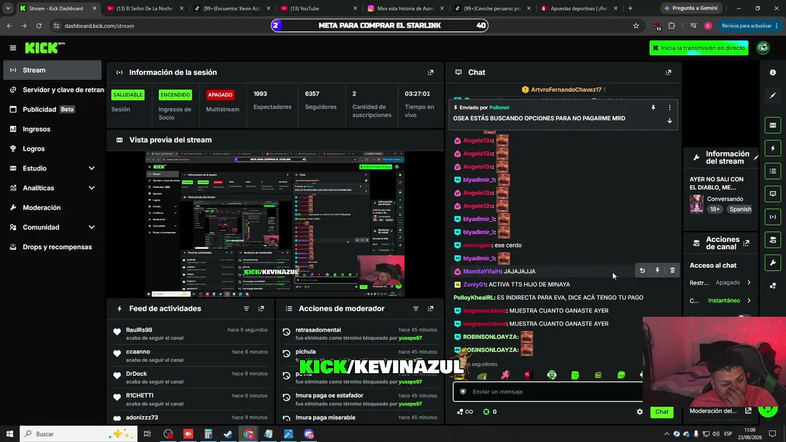The image size is (786, 442).
Task: Open the Instantáneo chat setting
Action: pyautogui.click(x=720, y=301)
